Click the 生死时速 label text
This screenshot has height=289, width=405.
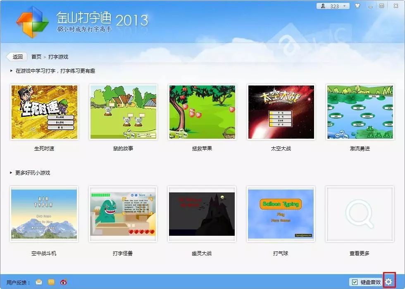[x=44, y=148]
